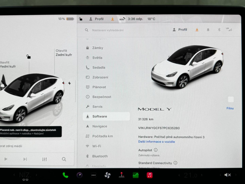245x184 pixels.
Task: Increase passenger temperature with right arrow
Action: point(202,175)
